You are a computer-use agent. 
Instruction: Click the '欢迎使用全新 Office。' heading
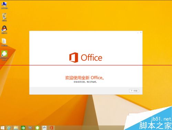tap(85, 78)
